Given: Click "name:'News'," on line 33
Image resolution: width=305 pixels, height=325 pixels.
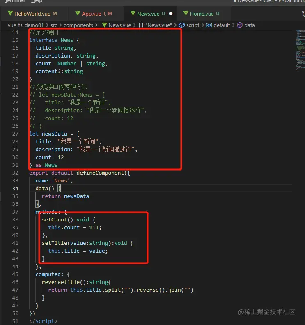Looking at the screenshot, I should [x=54, y=180].
